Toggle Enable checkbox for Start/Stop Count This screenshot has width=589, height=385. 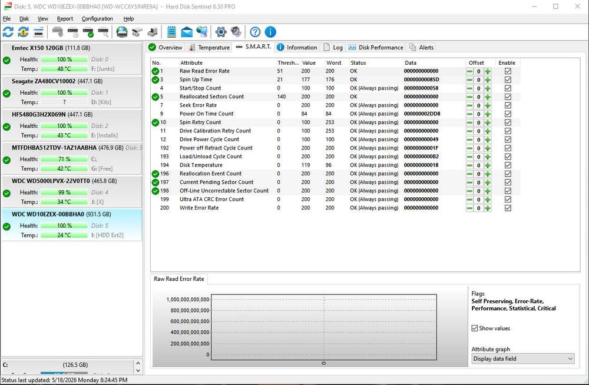[508, 88]
